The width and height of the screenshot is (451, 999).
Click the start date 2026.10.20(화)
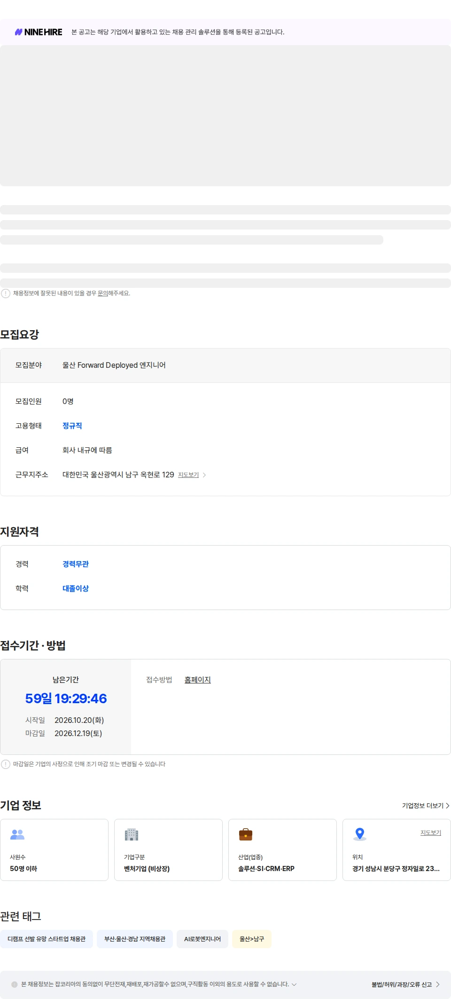(x=79, y=720)
